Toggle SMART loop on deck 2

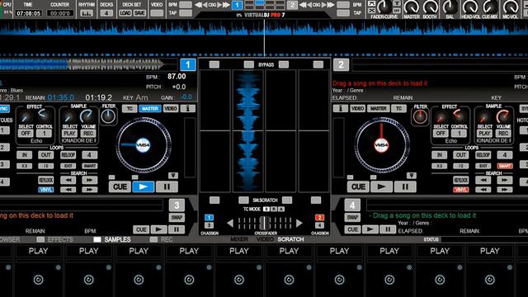tap(504, 166)
